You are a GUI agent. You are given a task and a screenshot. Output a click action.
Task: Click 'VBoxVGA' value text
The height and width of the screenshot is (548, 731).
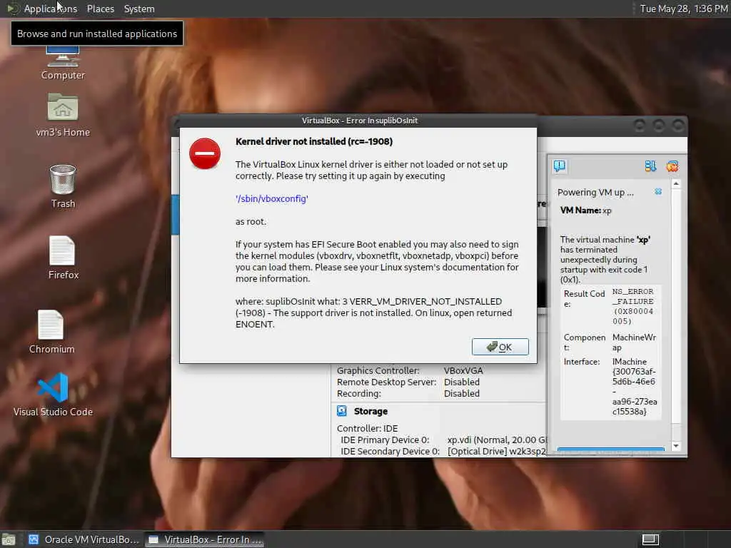tap(463, 370)
